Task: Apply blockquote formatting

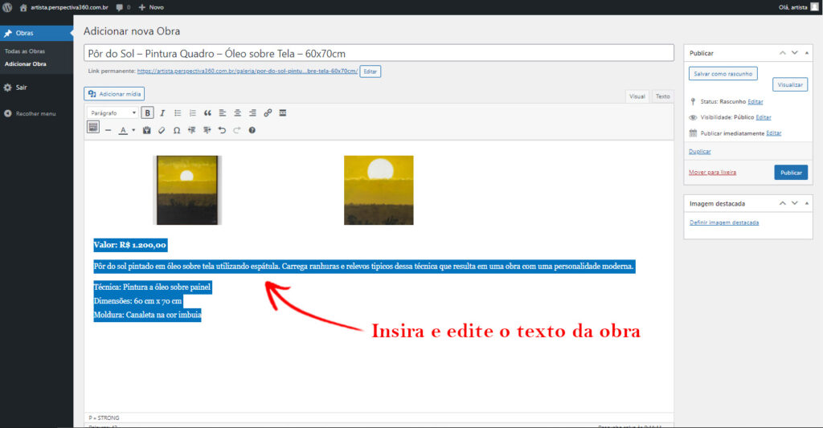Action: tap(207, 112)
